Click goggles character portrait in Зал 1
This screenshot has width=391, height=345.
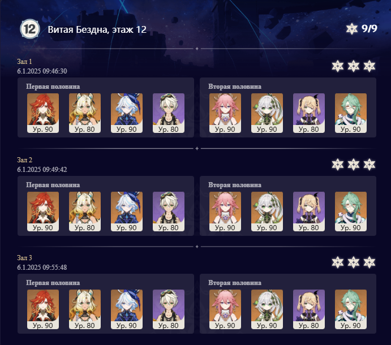tap(169, 113)
